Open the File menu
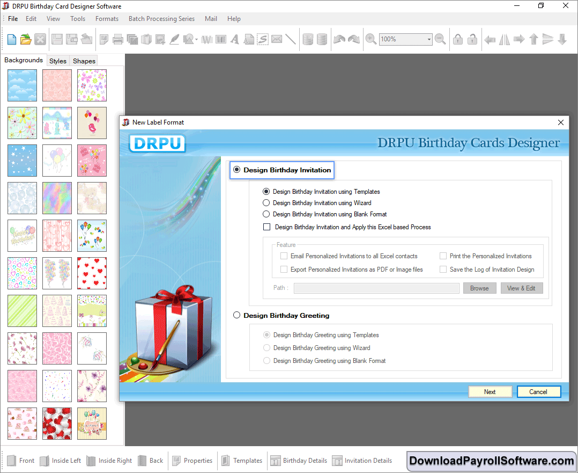This screenshot has width=578, height=473. coord(13,18)
